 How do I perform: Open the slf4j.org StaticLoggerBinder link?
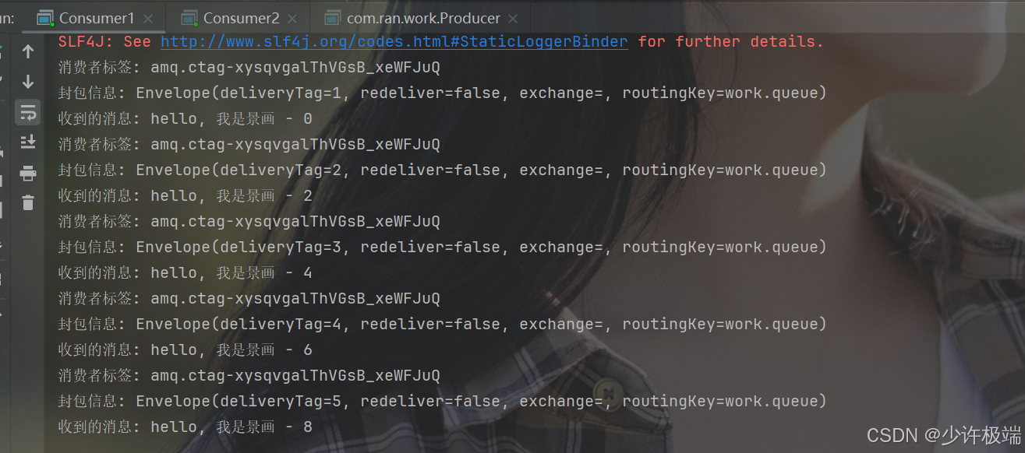click(394, 42)
